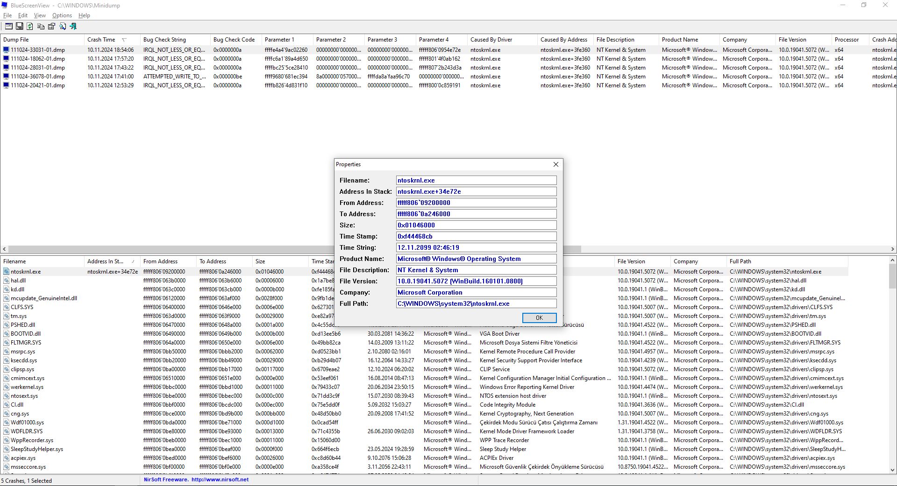
Task: Click the File Version field in Properties
Action: click(x=476, y=281)
